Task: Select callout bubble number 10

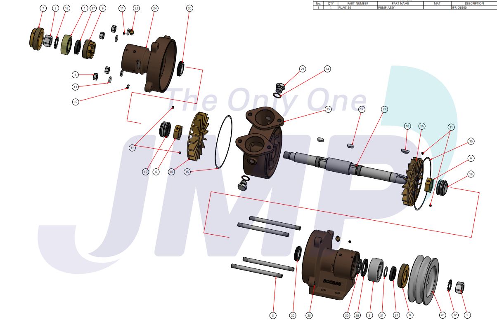Action: (x=75, y=102)
